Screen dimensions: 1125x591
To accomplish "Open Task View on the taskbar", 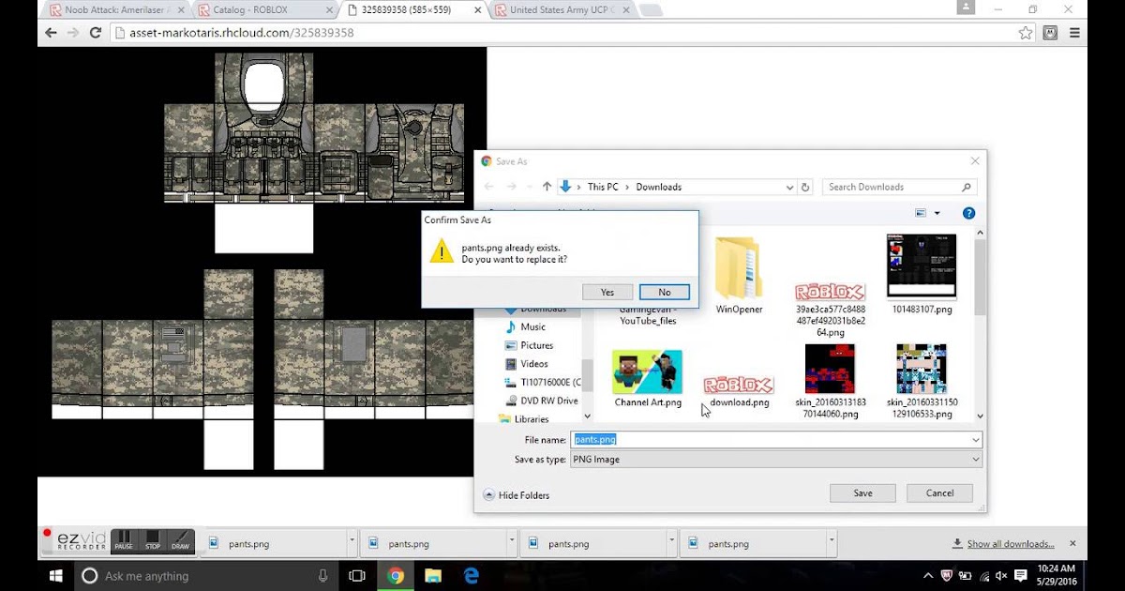I will click(357, 575).
